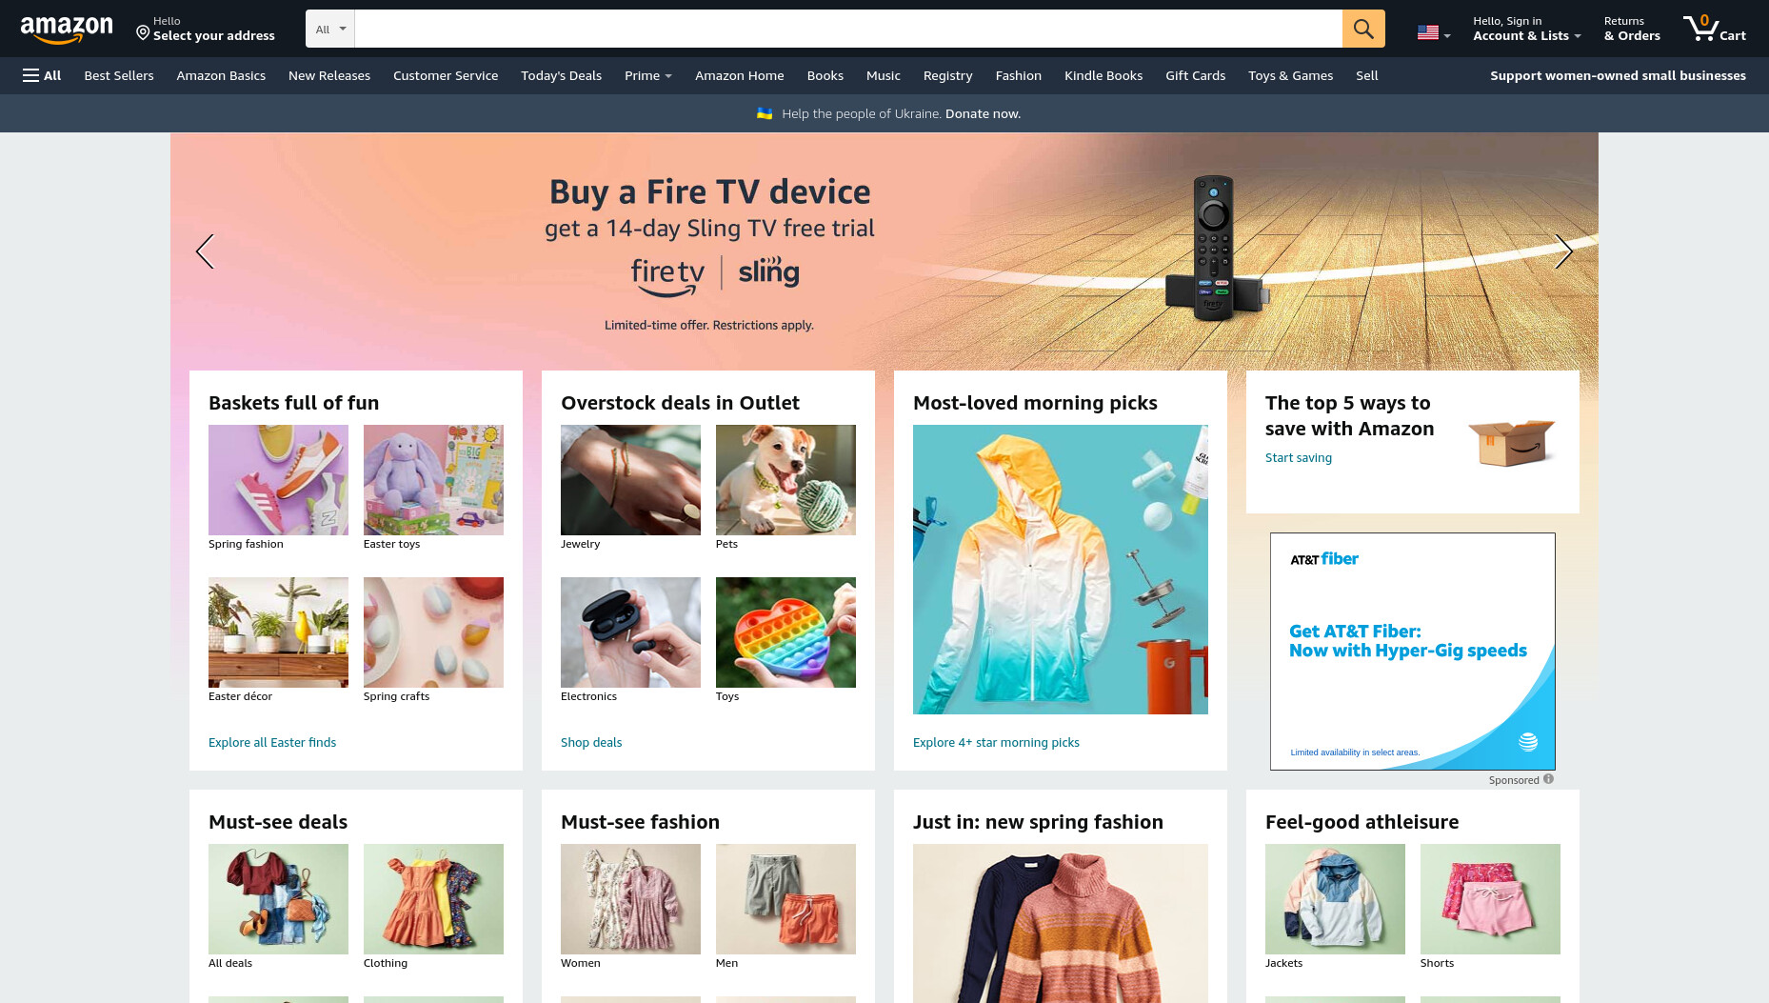The height and width of the screenshot is (1003, 1769).
Task: Expand the All search category dropdown
Action: tap(330, 29)
